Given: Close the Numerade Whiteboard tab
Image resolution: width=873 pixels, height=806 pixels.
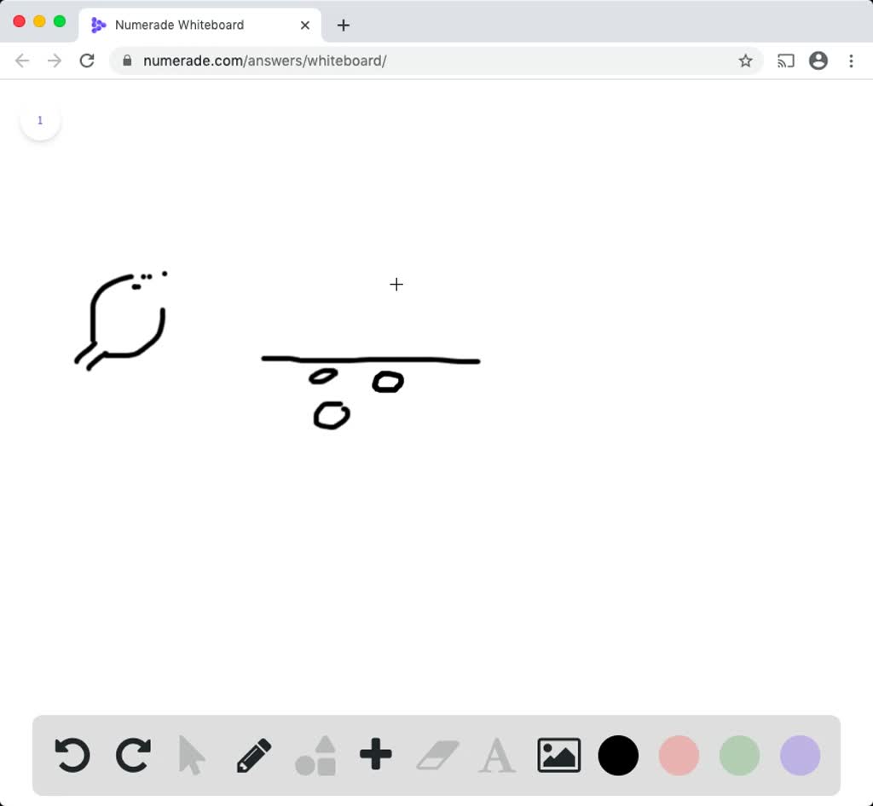Looking at the screenshot, I should coord(305,25).
